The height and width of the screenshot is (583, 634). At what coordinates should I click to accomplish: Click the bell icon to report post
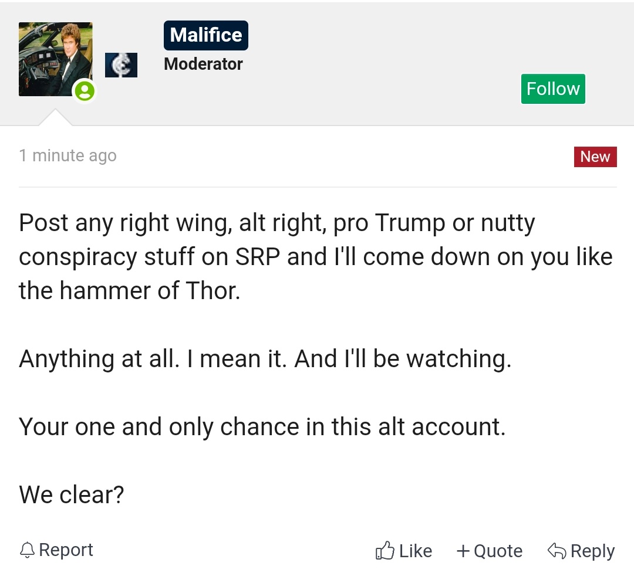[x=27, y=550]
